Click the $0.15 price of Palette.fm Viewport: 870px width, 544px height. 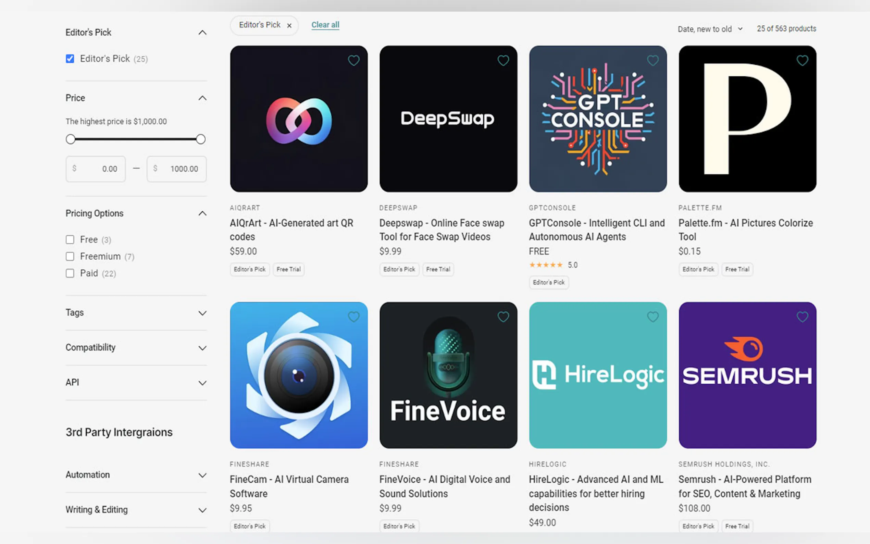689,251
